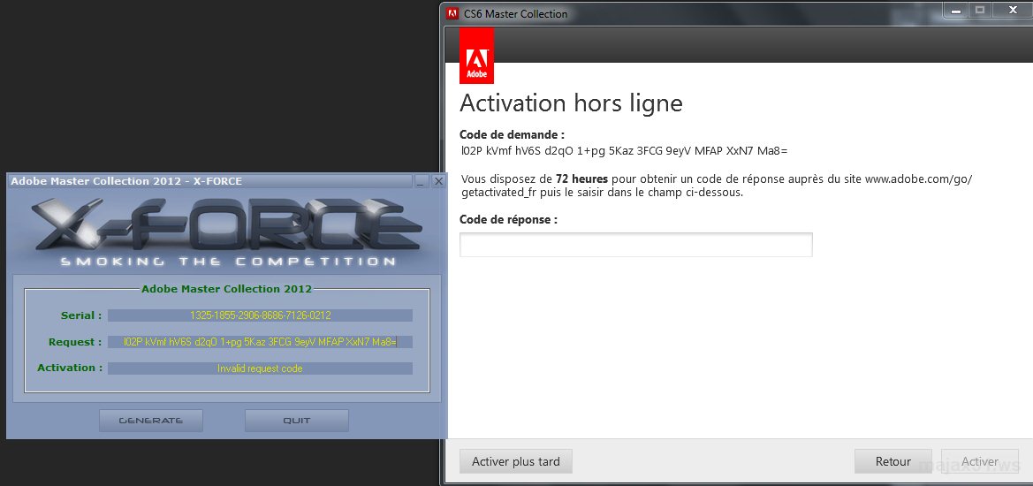The image size is (1033, 486).
Task: Click the Activation field showing Invalid request code
Action: point(260,368)
